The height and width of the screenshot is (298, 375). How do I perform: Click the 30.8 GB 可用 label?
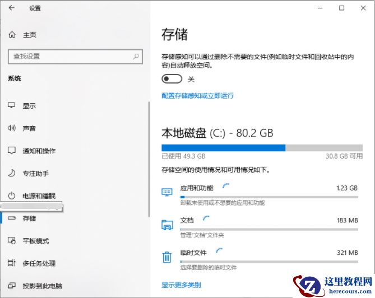(x=344, y=156)
